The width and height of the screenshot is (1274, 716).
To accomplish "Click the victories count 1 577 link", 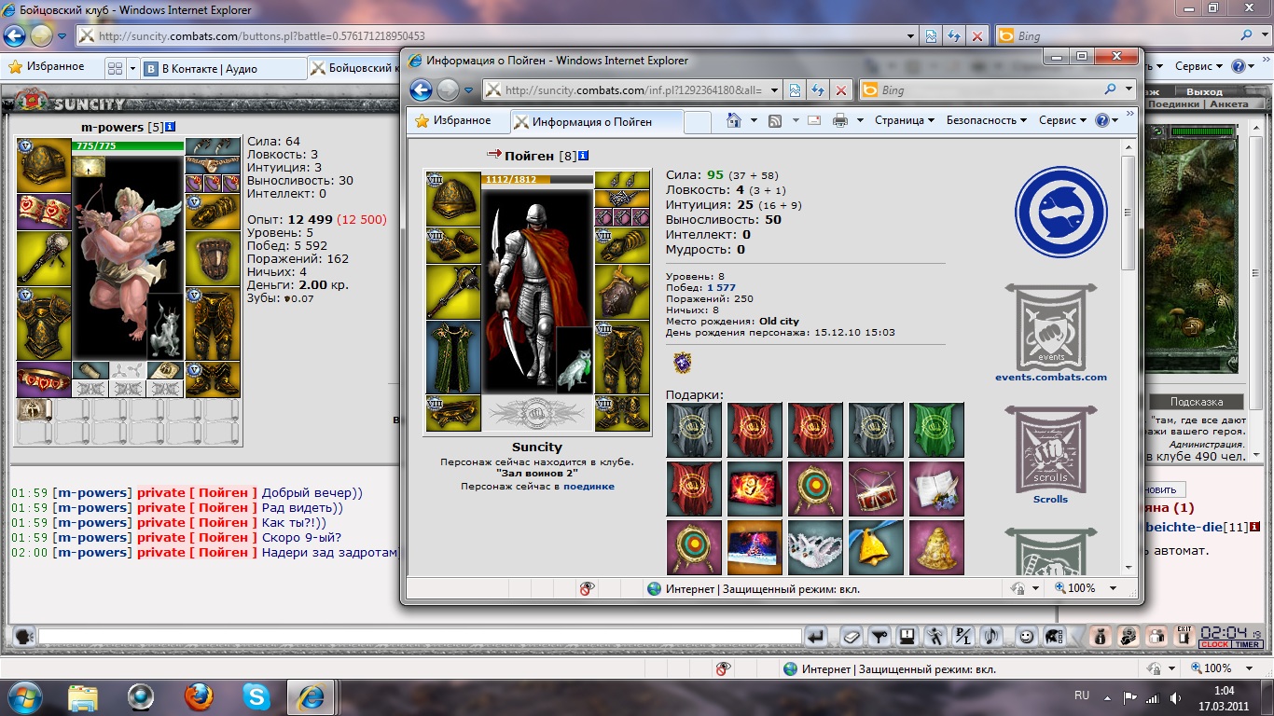I will pyautogui.click(x=721, y=288).
